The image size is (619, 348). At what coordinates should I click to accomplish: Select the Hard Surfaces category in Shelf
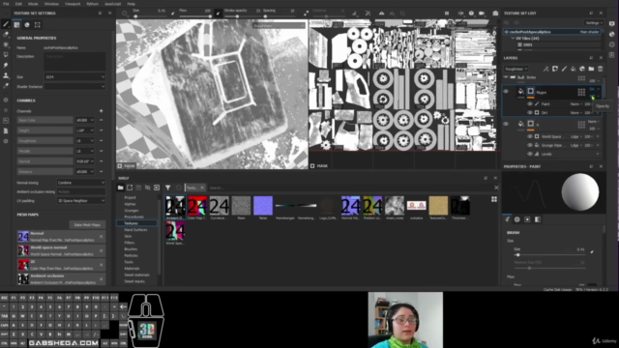tap(135, 230)
